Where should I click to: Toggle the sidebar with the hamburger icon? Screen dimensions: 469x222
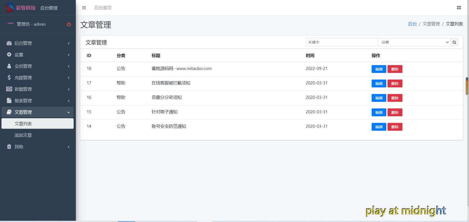[84, 8]
